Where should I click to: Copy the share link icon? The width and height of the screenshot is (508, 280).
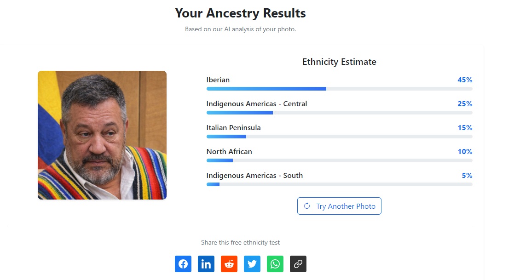pos(298,264)
